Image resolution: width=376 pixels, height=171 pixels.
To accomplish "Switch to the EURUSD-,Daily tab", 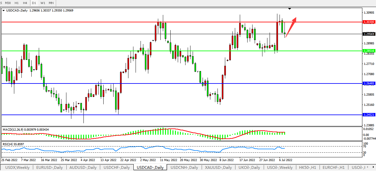I will [49, 168].
